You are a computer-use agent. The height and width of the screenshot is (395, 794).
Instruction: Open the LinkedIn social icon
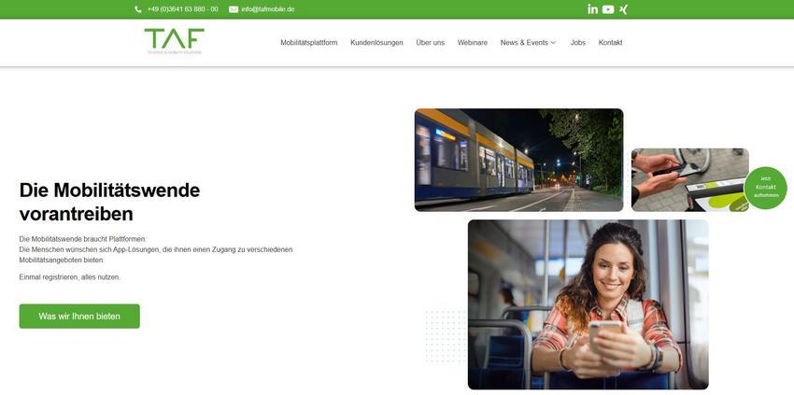[x=592, y=9]
